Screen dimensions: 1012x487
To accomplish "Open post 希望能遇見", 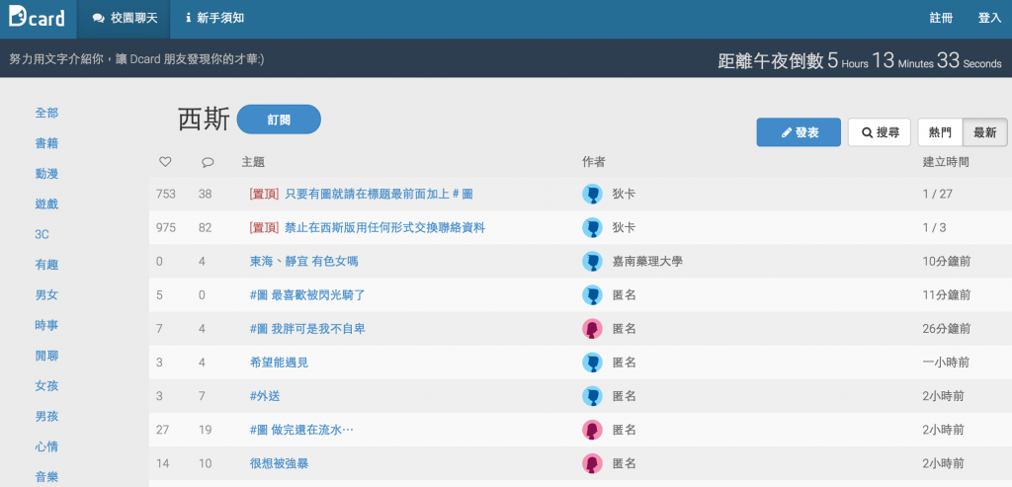I will click(x=279, y=363).
